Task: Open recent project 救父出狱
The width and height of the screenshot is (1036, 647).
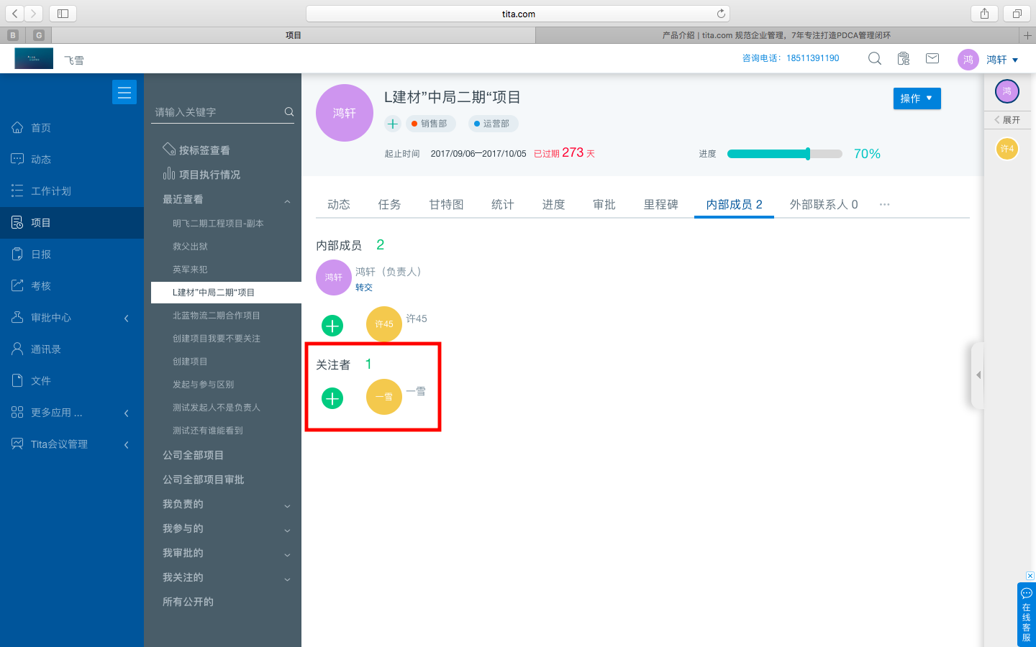Action: pos(190,247)
